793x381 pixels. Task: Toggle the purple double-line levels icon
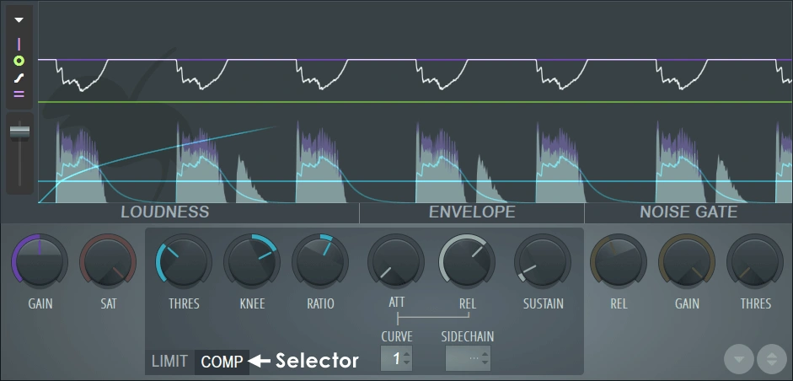[19, 94]
